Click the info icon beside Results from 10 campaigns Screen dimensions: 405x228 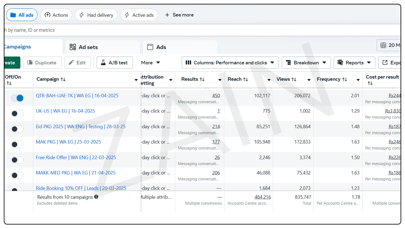point(96,197)
